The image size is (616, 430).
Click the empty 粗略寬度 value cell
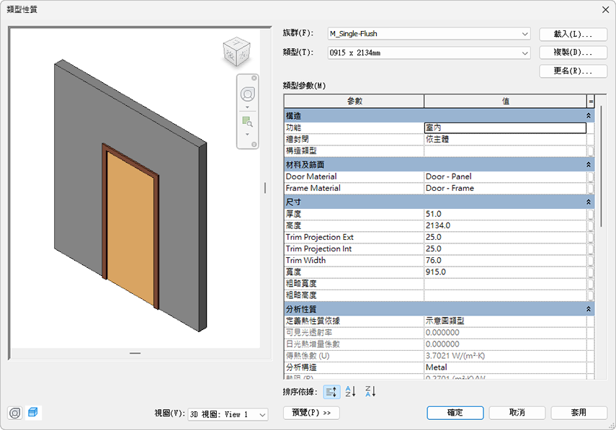(x=505, y=284)
